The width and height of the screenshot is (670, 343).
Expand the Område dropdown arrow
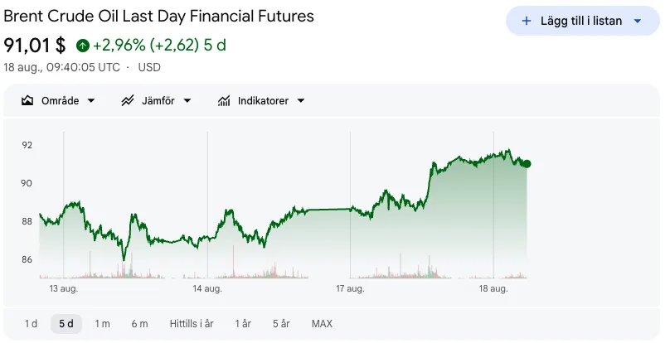pyautogui.click(x=91, y=101)
